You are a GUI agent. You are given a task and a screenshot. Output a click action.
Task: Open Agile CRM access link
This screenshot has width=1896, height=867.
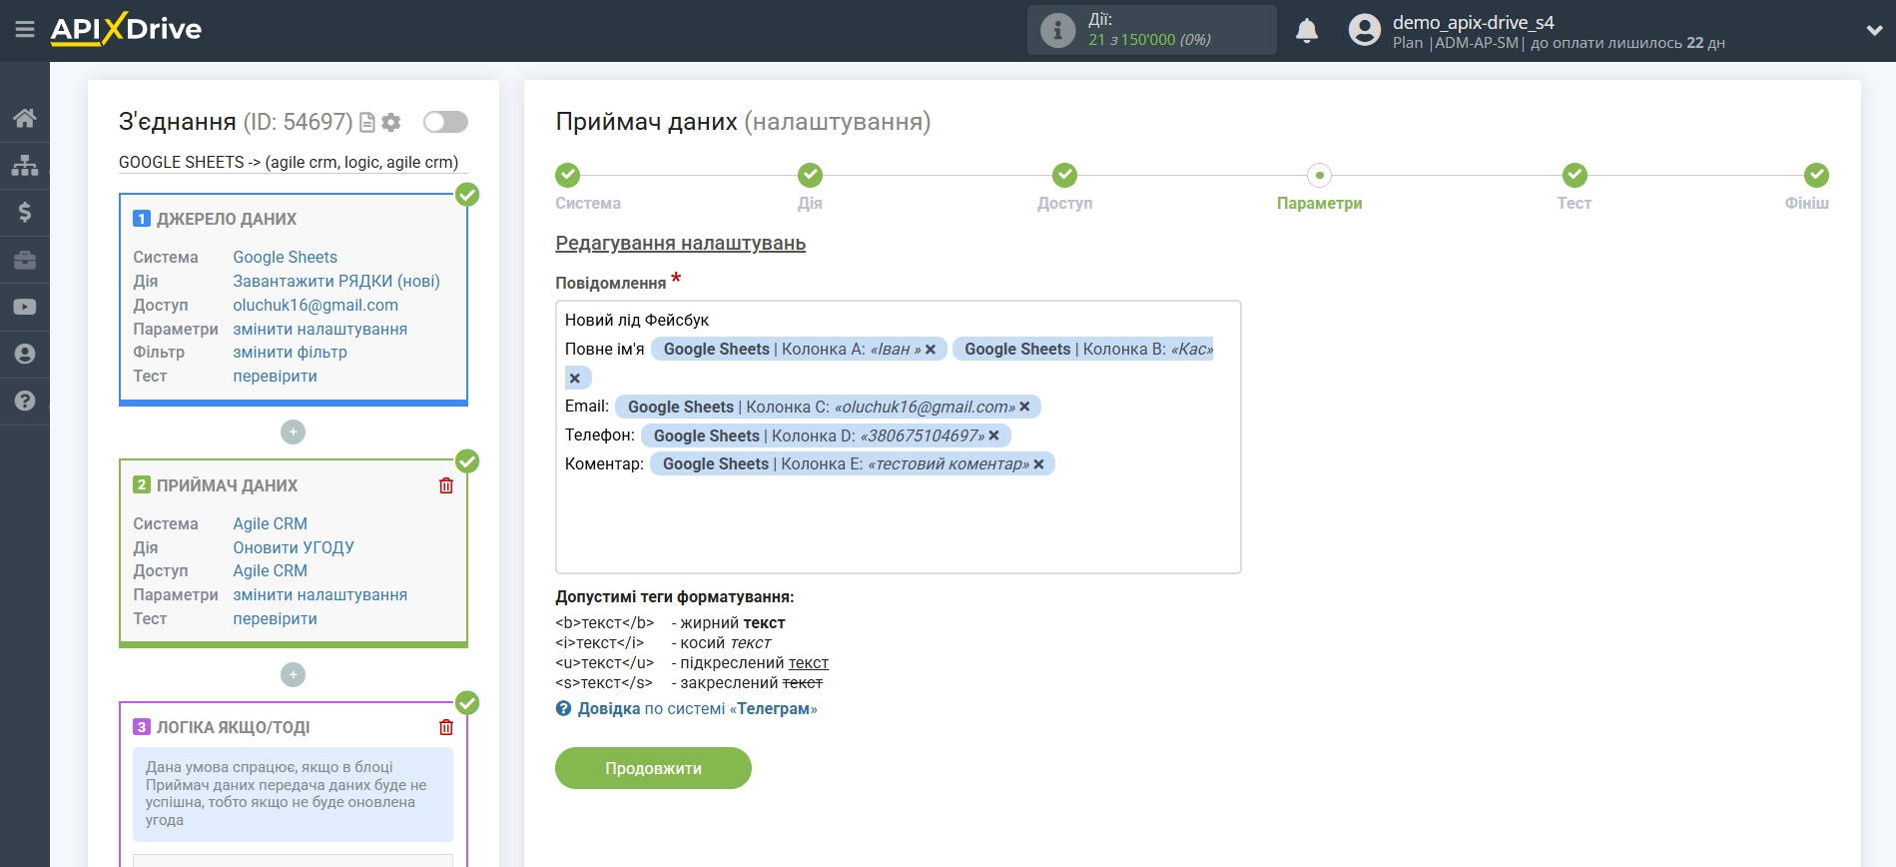271,571
